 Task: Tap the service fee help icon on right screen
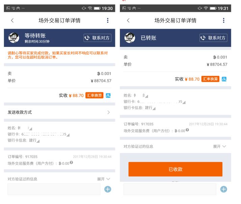click(x=187, y=130)
